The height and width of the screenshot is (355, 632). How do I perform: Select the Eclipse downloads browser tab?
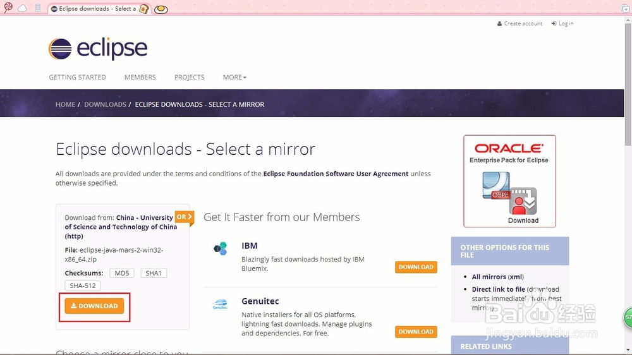[99, 8]
